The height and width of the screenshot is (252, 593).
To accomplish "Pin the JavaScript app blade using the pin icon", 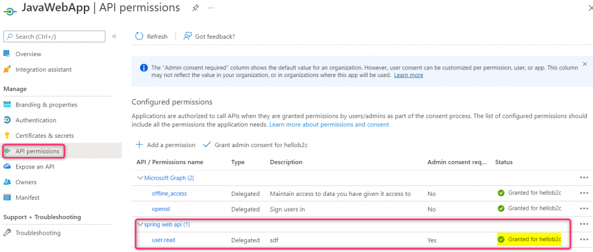I will pos(195,8).
